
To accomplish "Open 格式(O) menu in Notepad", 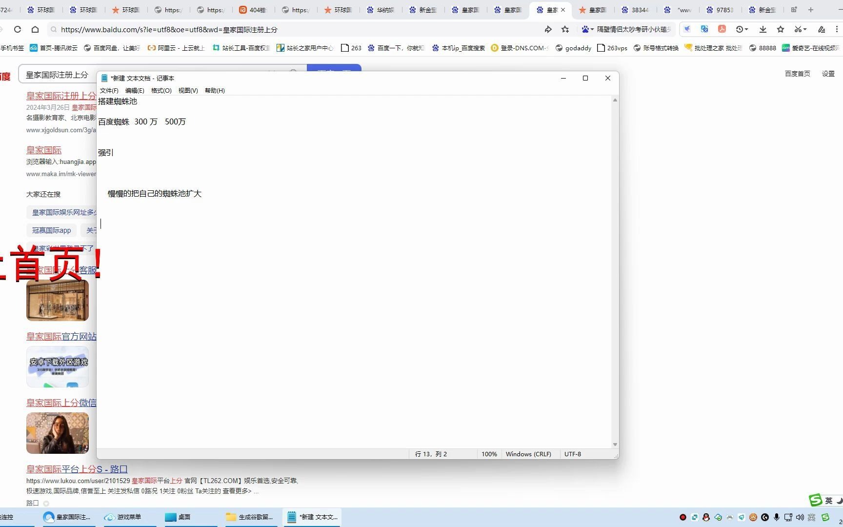I will (x=161, y=90).
